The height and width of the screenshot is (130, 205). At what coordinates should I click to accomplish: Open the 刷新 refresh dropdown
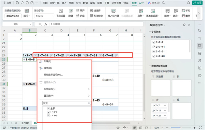141,16
